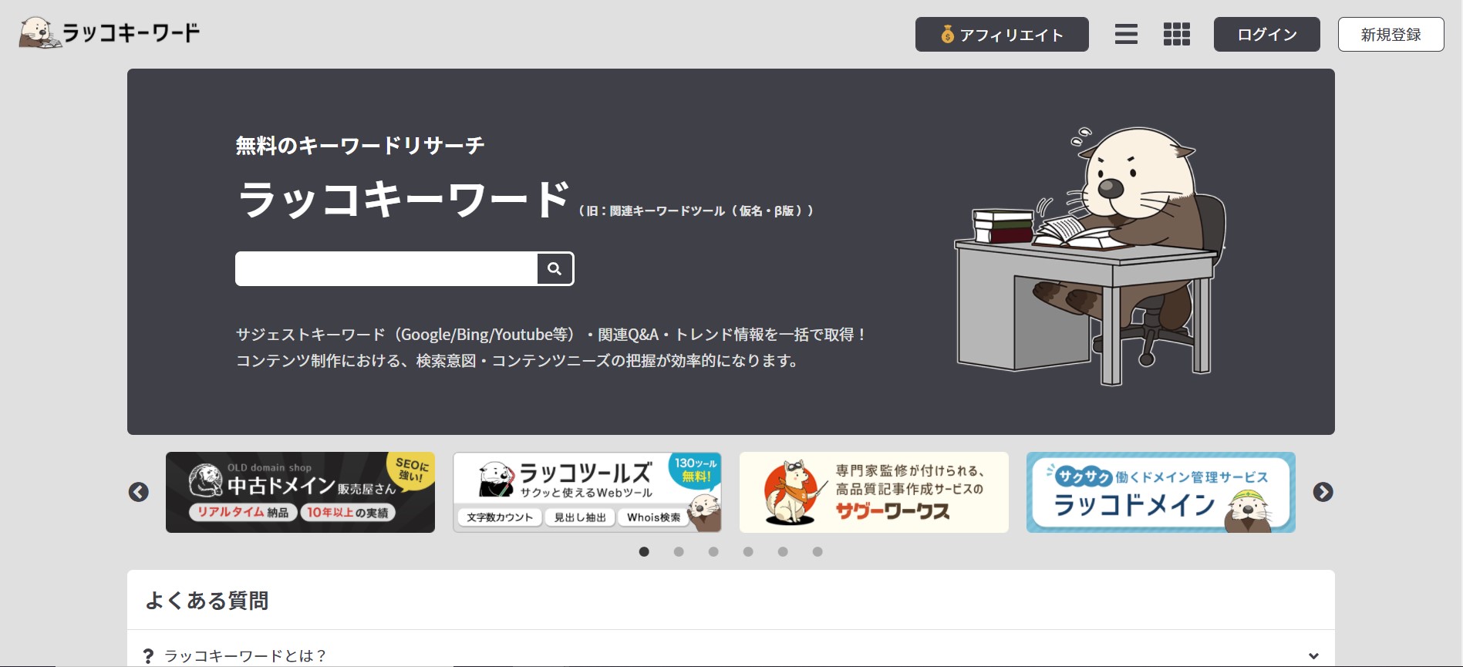Click the 無料のキーワードリサーチ text

pyautogui.click(x=360, y=145)
